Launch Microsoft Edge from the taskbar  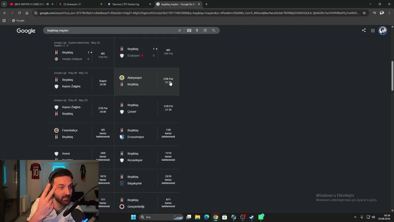207,217
